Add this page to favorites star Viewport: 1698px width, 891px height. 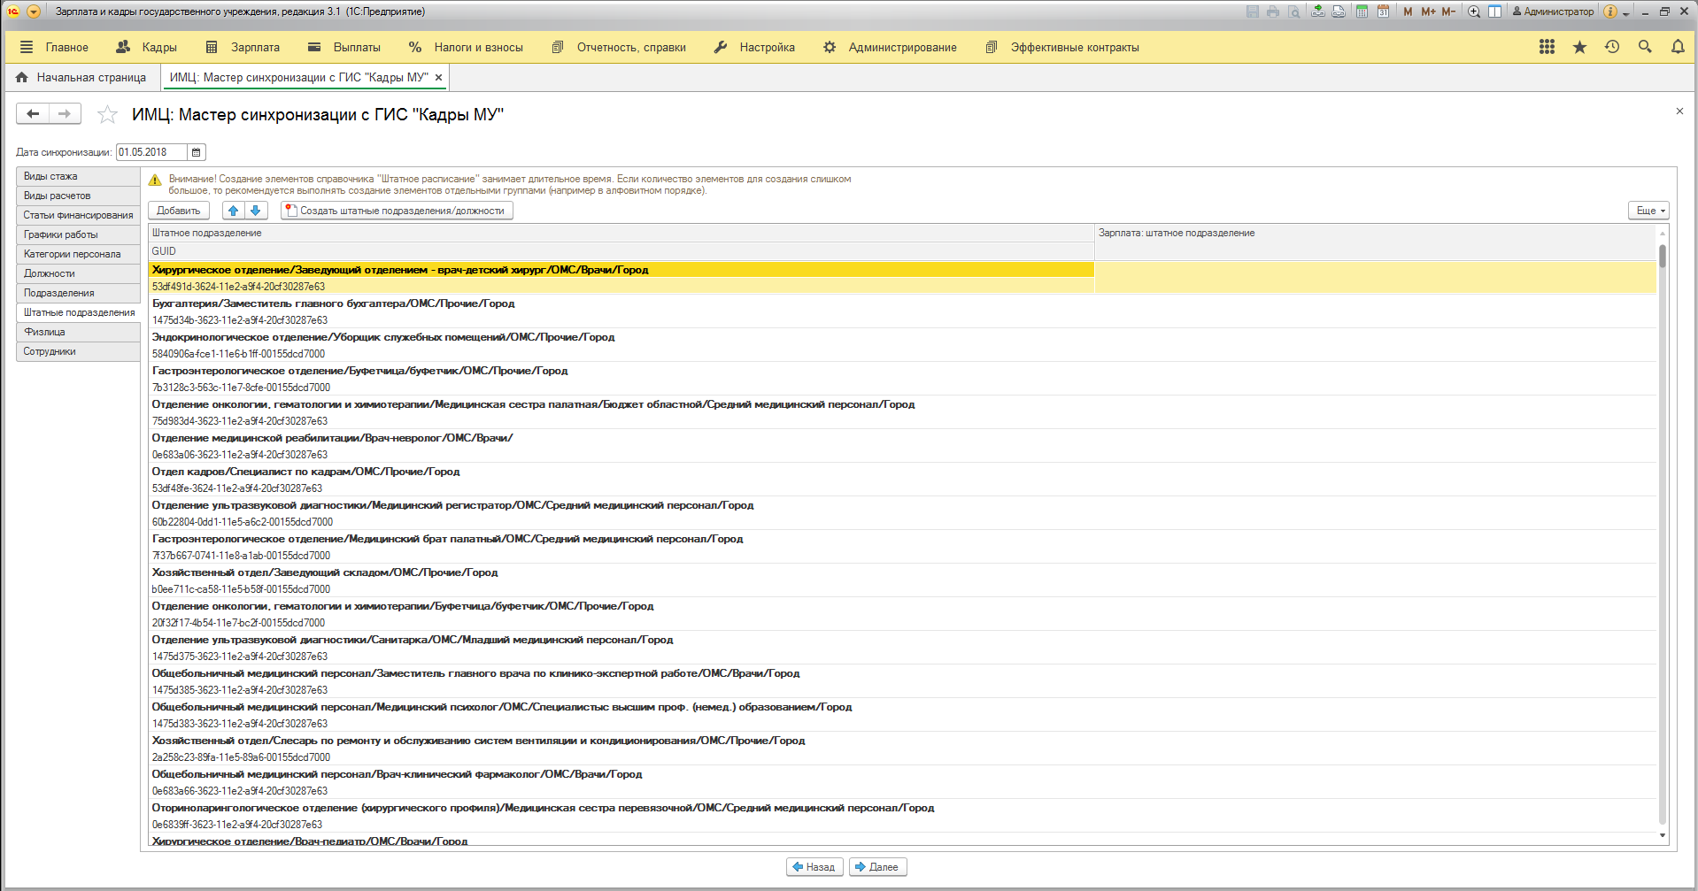pos(107,114)
